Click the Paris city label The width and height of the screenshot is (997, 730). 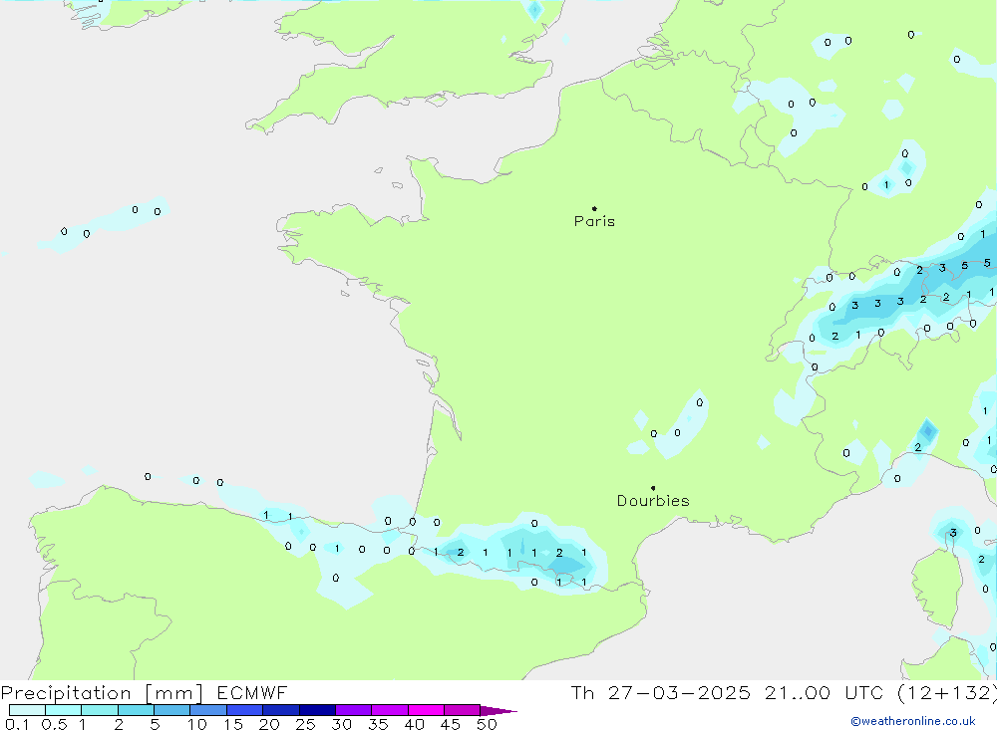594,221
